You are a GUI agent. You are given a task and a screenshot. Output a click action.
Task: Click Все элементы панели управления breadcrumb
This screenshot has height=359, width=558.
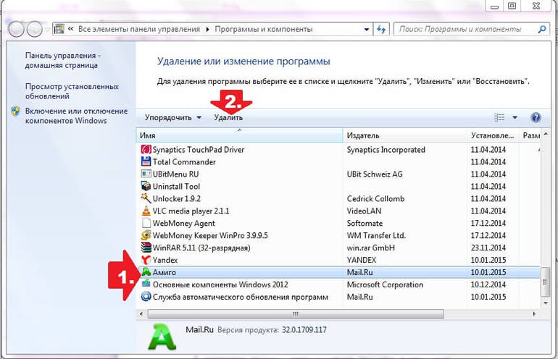coord(139,29)
